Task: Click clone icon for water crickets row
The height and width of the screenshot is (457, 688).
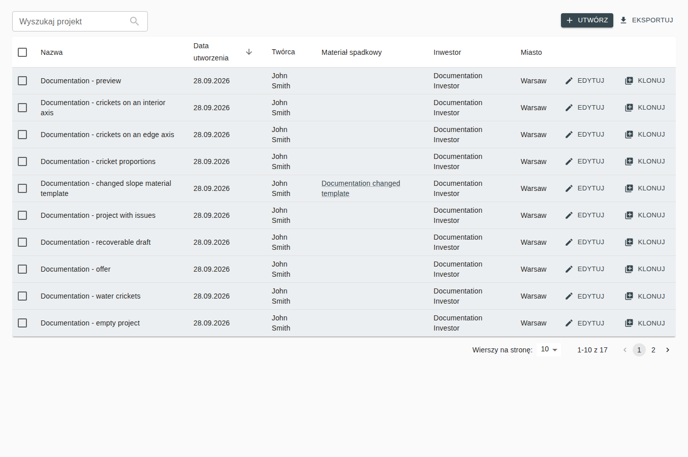Action: [x=629, y=296]
